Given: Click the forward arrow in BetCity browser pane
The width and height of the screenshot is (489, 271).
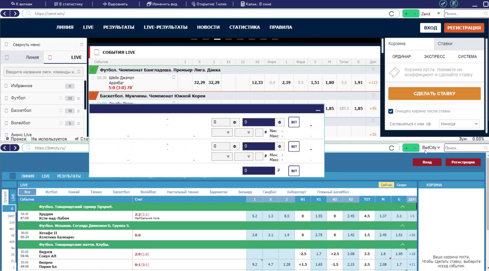Looking at the screenshot, I should 15,148.
